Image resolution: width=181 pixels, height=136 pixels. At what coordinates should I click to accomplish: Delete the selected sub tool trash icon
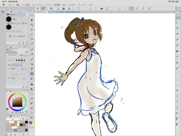(x=27, y=43)
